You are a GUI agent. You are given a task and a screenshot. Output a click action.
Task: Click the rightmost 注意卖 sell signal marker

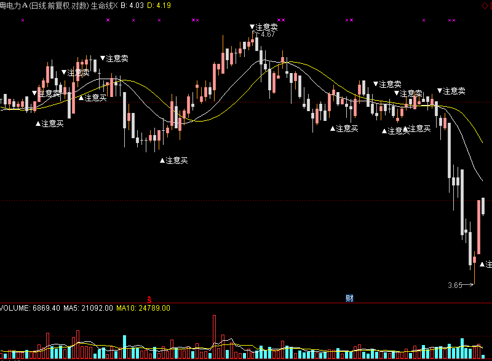click(x=451, y=91)
